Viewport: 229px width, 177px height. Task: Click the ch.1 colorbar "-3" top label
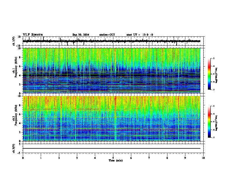pyautogui.click(x=213, y=58)
